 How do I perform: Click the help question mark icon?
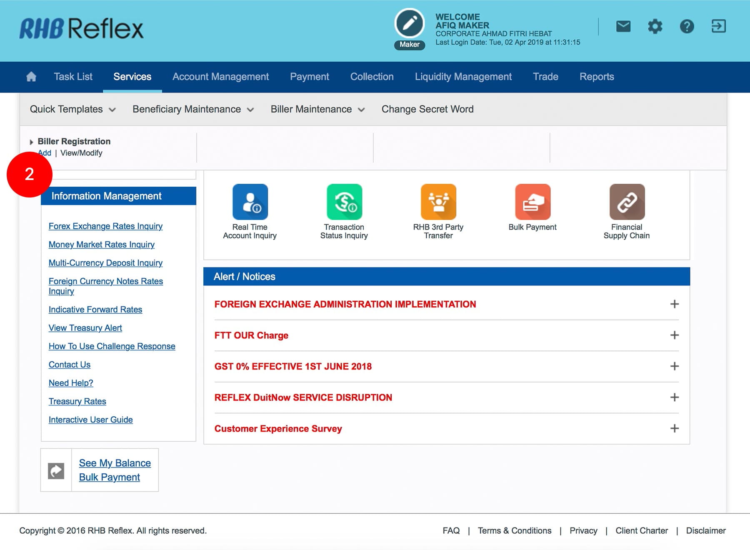pyautogui.click(x=687, y=27)
